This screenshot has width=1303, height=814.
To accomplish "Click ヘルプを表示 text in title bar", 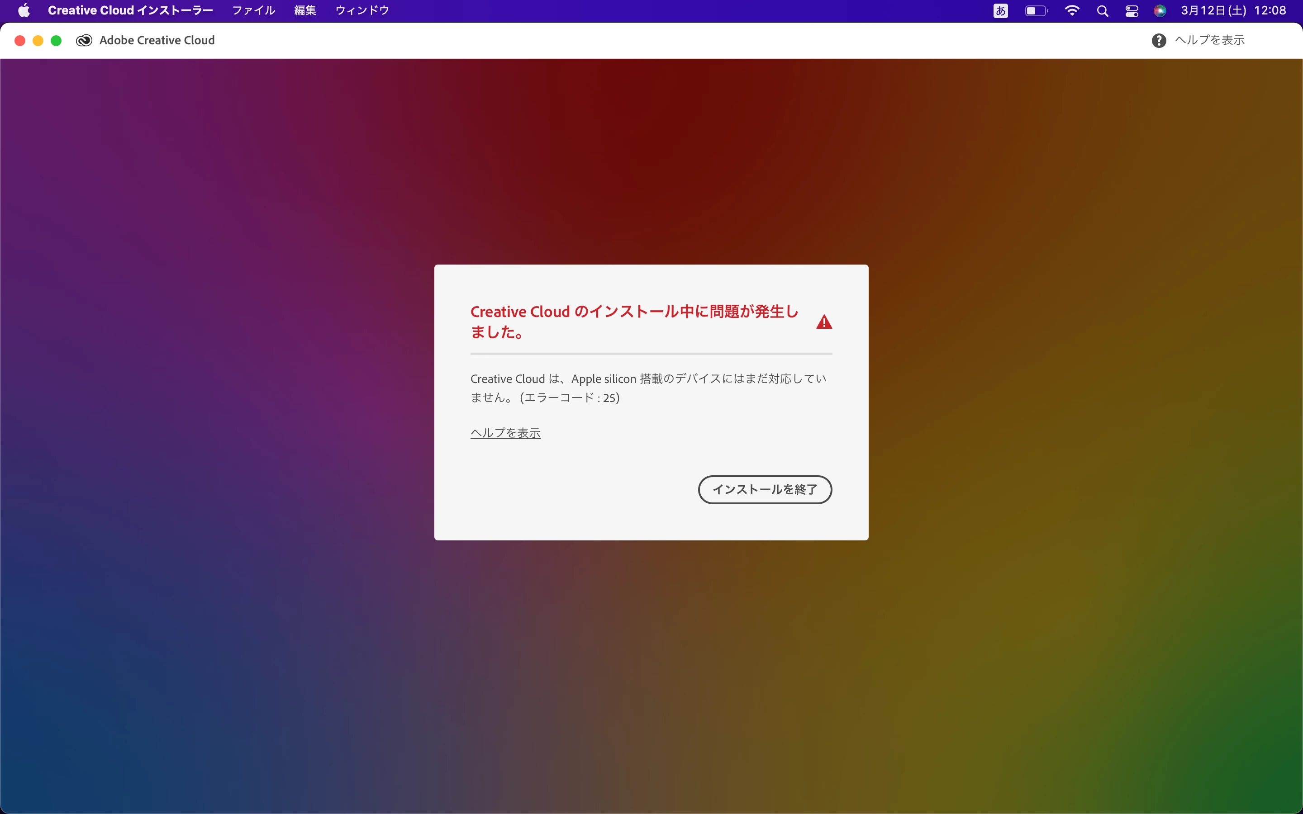I will pos(1209,40).
